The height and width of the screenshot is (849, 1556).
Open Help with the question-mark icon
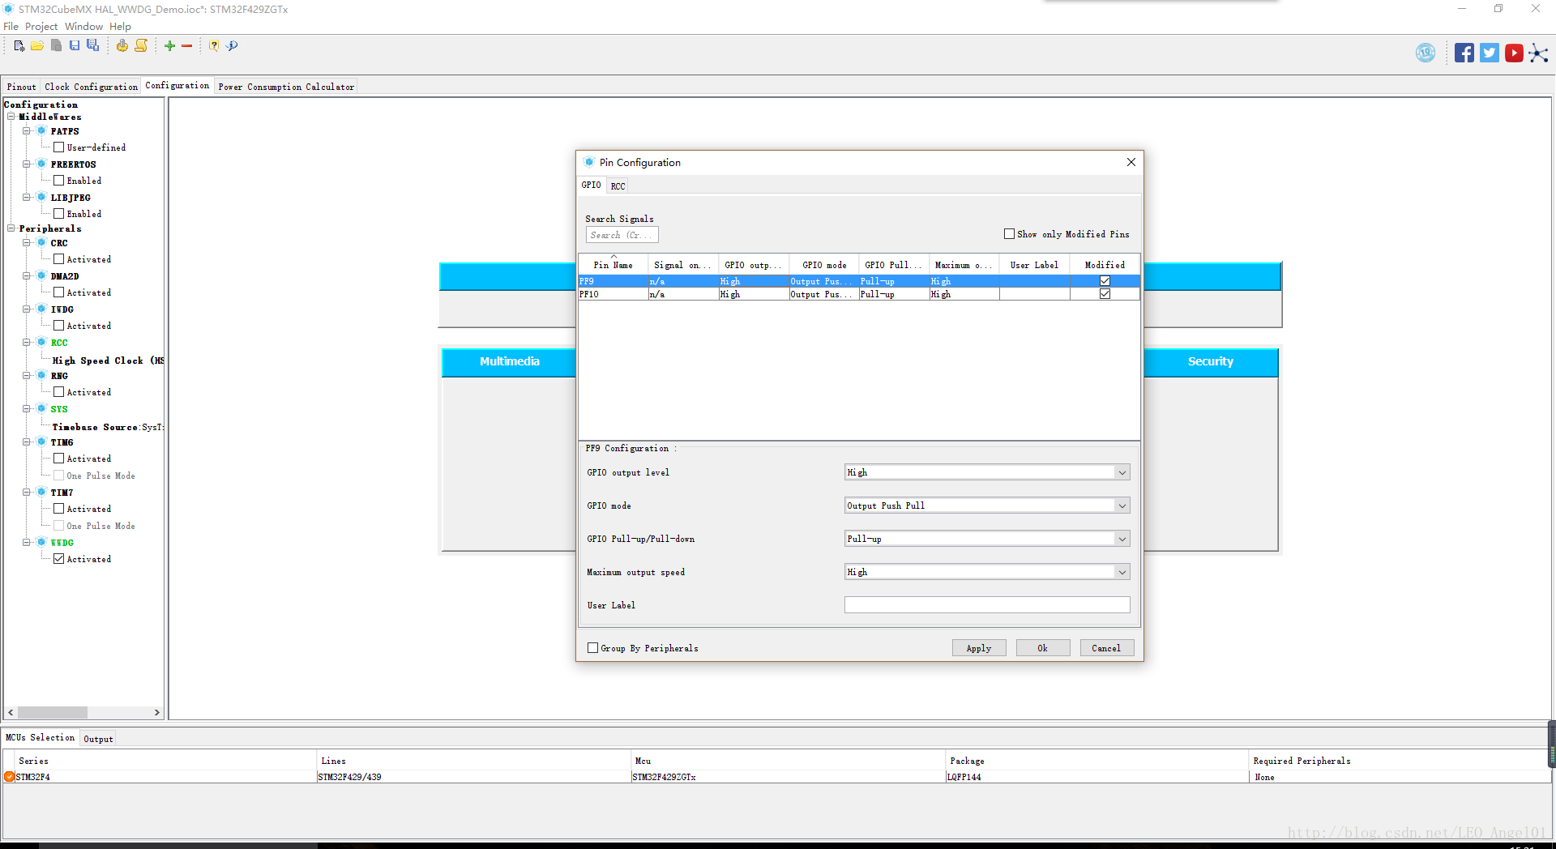coord(214,46)
